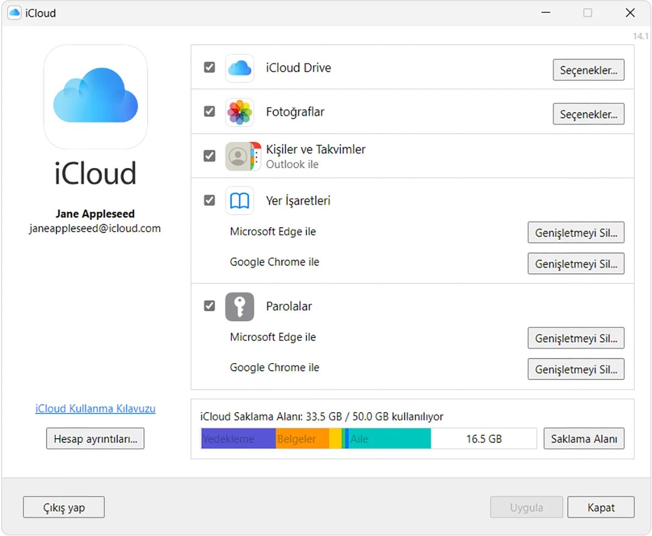Disable the Yer İşaretleri checkbox

click(x=209, y=201)
